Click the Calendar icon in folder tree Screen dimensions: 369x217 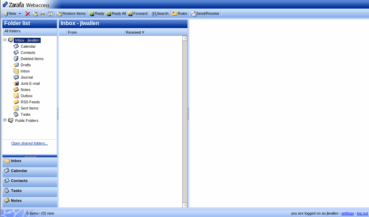click(16, 46)
